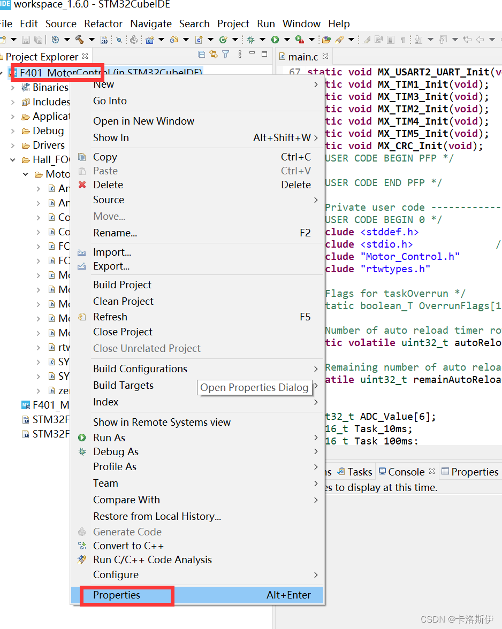Choose Build Project from context menu
This screenshot has width=502, height=629.
[197, 285]
